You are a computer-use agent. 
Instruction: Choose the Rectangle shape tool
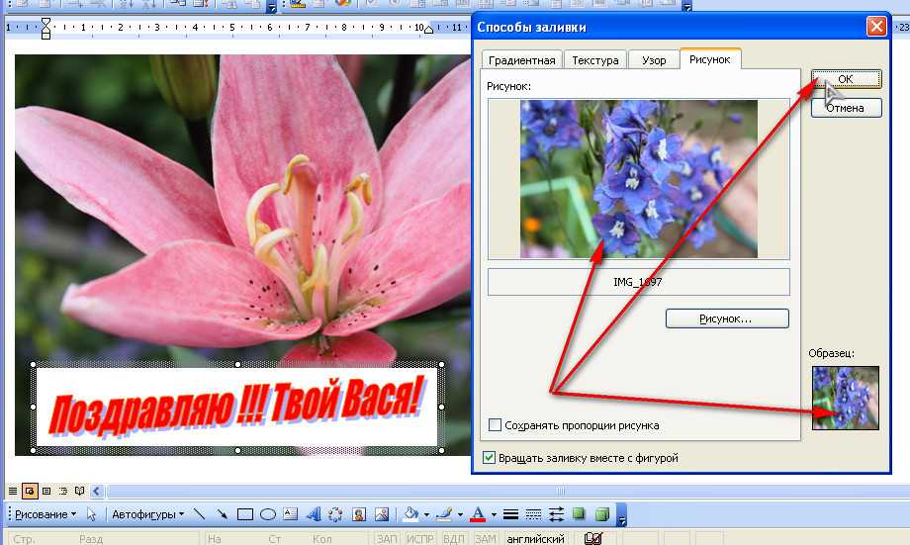tap(244, 514)
